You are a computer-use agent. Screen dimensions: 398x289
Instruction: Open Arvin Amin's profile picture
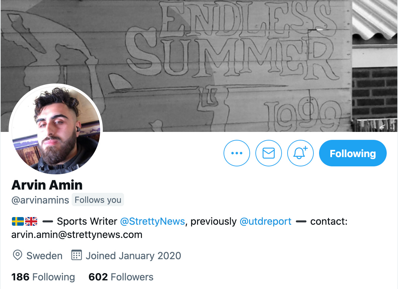coord(56,130)
